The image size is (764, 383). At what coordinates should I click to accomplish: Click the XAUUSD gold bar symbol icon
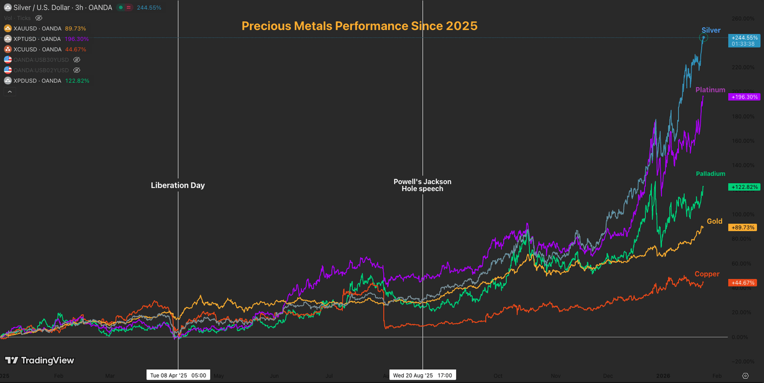[x=8, y=28]
